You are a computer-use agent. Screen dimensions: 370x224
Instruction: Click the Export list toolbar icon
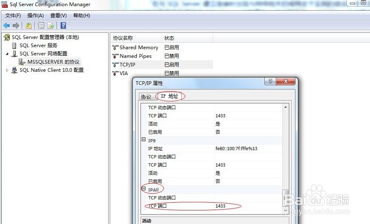click(51, 25)
